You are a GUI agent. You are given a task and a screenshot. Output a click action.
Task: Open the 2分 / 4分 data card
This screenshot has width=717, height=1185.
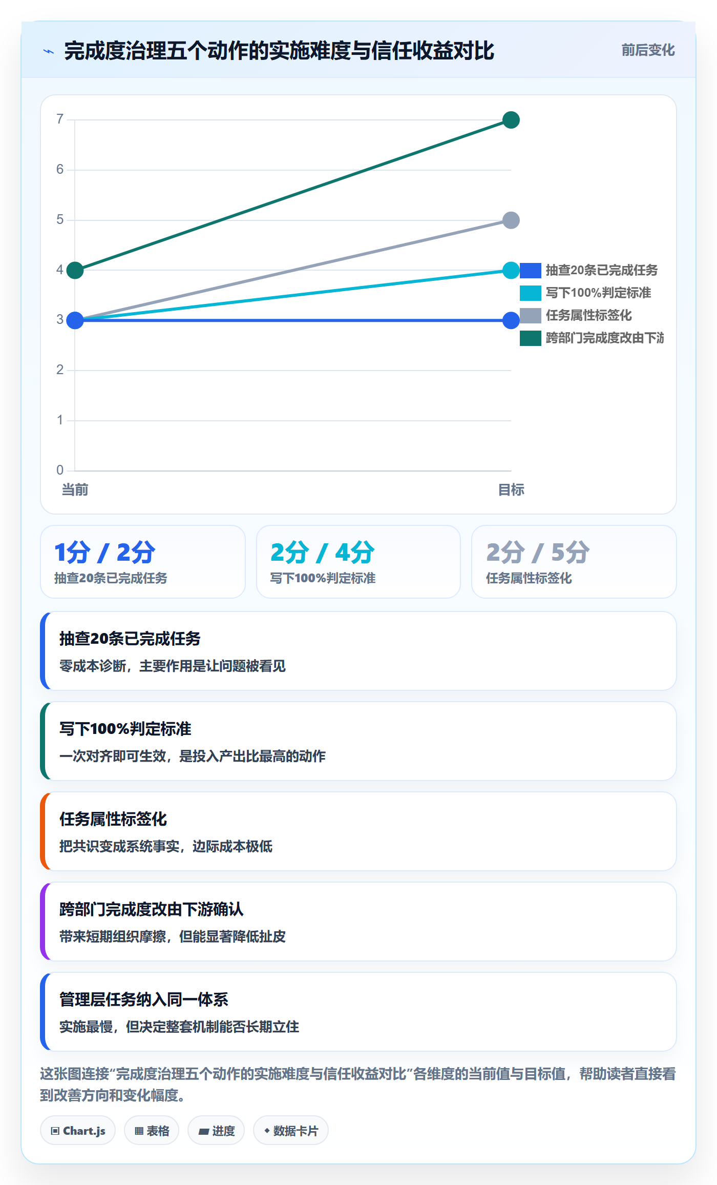click(358, 562)
